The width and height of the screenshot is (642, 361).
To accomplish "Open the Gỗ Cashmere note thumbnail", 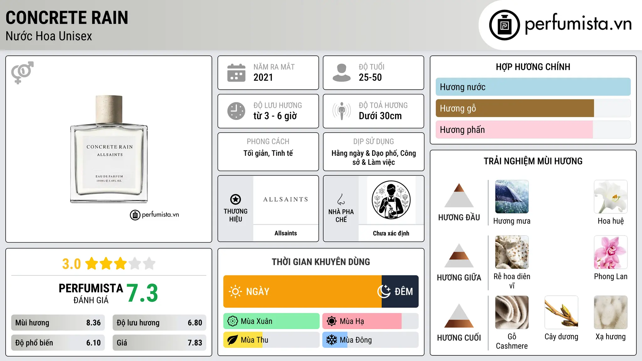I will pyautogui.click(x=512, y=312).
